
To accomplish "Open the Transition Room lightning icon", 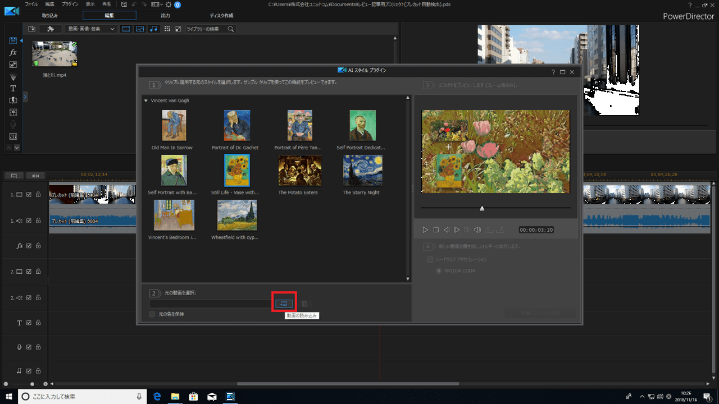I will 13,100.
